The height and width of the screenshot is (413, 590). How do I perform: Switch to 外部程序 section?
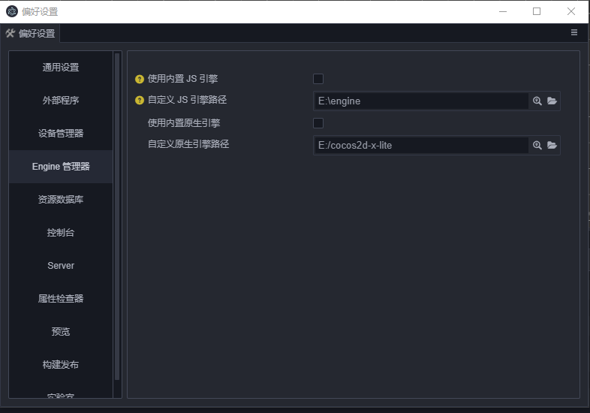(x=61, y=101)
